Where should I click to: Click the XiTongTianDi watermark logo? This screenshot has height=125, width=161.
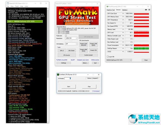tap(145, 119)
